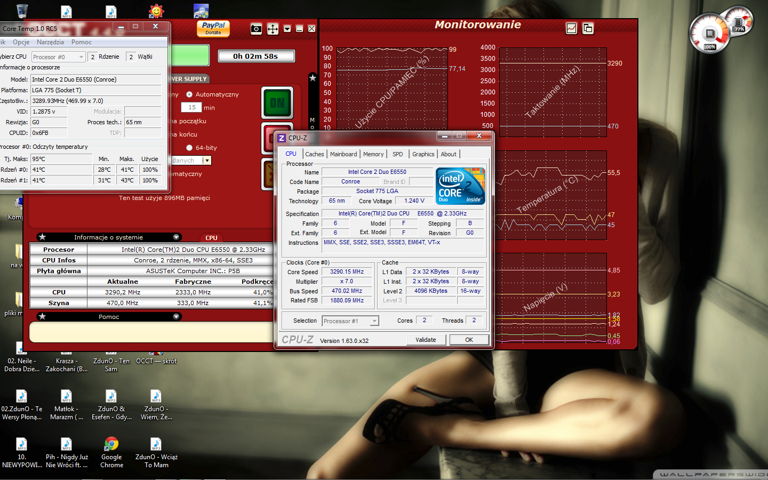The height and width of the screenshot is (480, 768).
Task: Open the Opcje menu in Core Temp
Action: pos(21,42)
